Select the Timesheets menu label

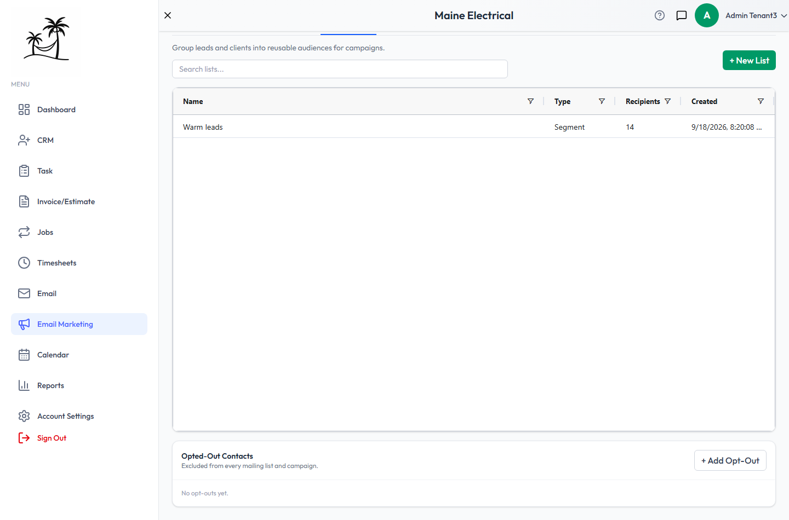coord(57,263)
